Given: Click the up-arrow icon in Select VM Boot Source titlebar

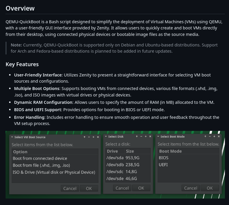Looking at the screenshot, I should click(85, 137).
